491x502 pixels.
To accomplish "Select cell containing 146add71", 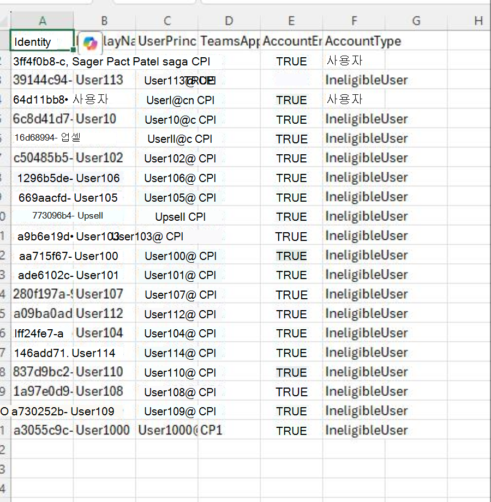I will pos(43,353).
